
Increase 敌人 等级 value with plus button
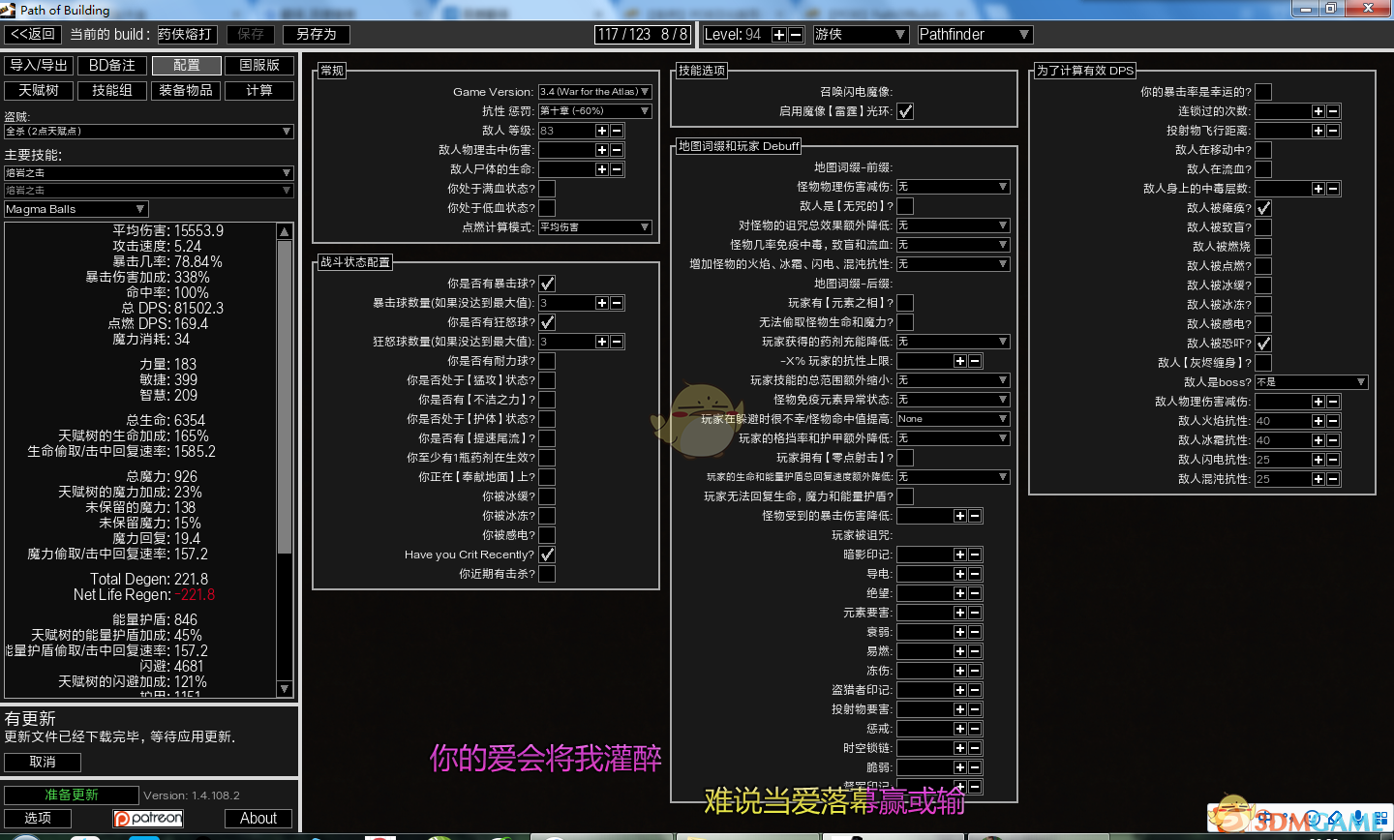pyautogui.click(x=601, y=131)
